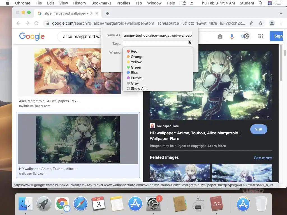
Task: Open Calendar from the Dock
Action: tap(99, 203)
